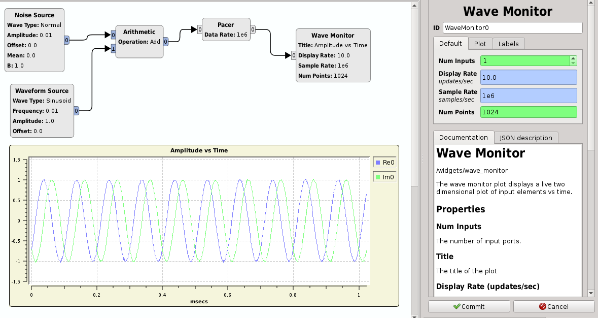Click the Noise Source output port

point(67,40)
